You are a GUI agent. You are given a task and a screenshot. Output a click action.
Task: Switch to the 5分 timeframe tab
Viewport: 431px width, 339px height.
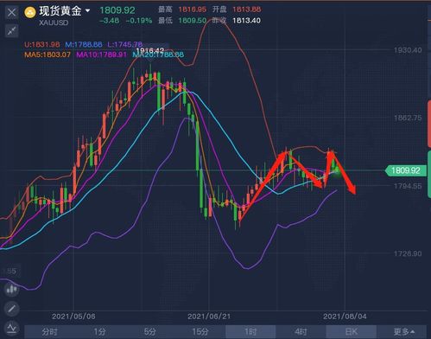(150, 332)
